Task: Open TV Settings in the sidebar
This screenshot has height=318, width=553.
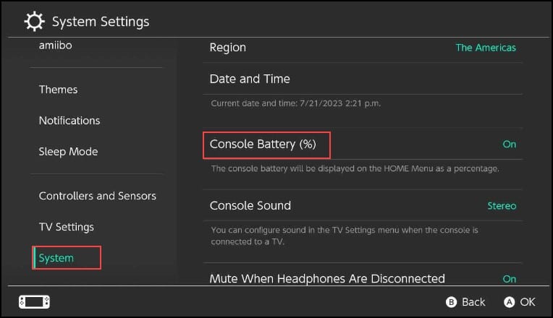Action: [x=67, y=227]
